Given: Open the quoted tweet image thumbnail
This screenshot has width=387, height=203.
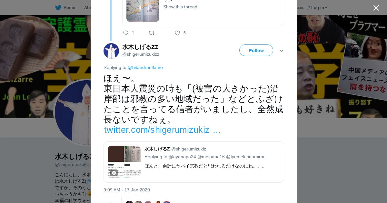Looking at the screenshot, I should [x=124, y=162].
